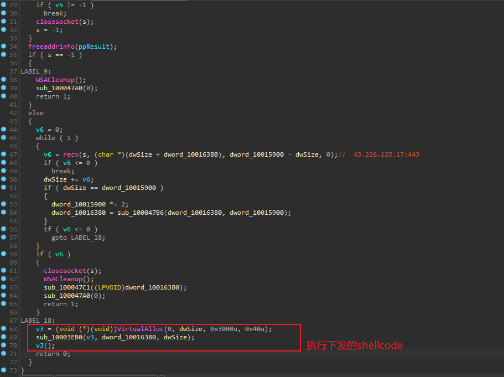Click line number 47 in gutter
This screenshot has width=504, height=377.
point(13,154)
